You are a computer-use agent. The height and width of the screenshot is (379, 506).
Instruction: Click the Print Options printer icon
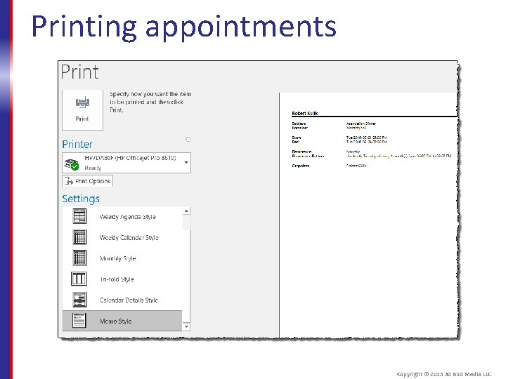click(69, 181)
